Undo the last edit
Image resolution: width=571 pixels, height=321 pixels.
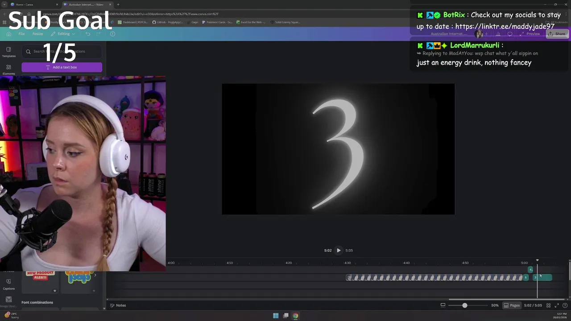click(x=88, y=34)
